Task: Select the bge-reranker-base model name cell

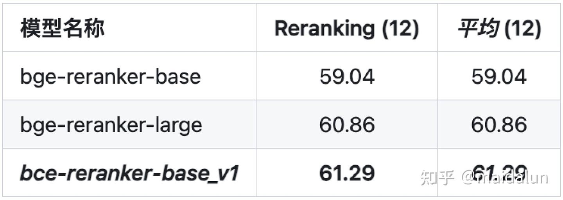Action: coord(110,76)
